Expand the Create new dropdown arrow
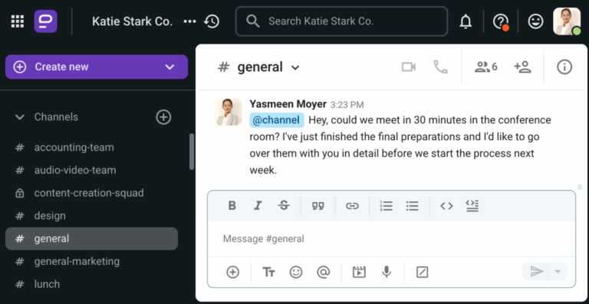 (x=169, y=67)
